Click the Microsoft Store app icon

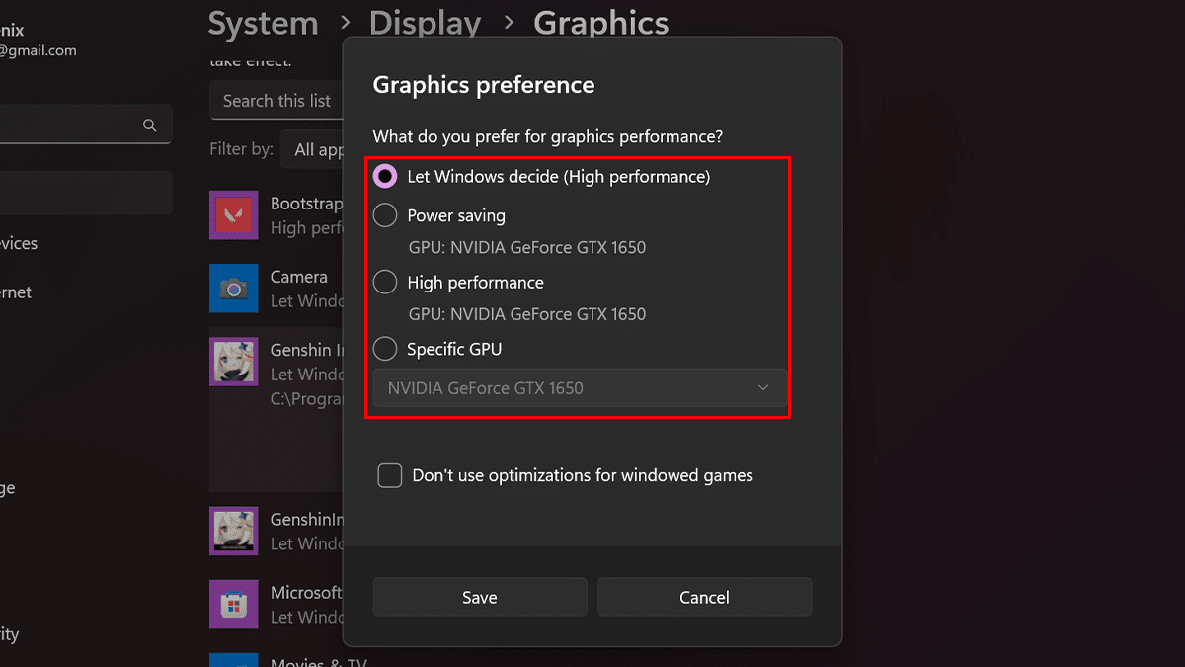tap(234, 604)
